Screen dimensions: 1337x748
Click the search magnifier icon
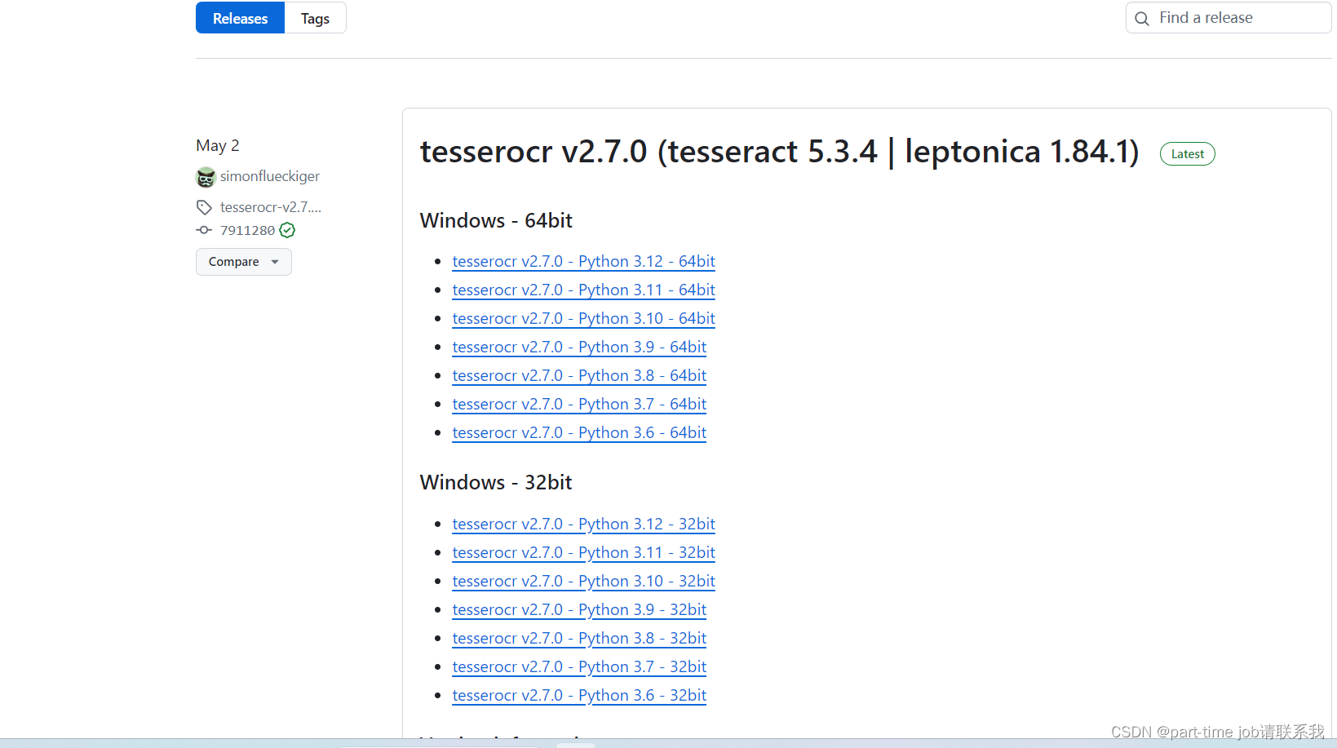[x=1142, y=19]
